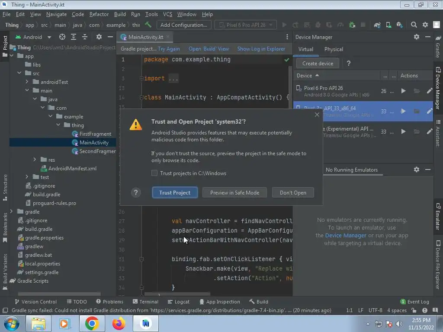Open Project panel options gear
The height and width of the screenshot is (332, 443).
tap(99, 37)
